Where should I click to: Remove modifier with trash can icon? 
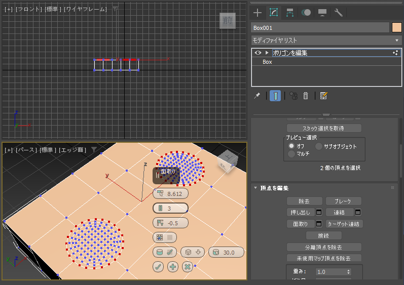point(306,96)
